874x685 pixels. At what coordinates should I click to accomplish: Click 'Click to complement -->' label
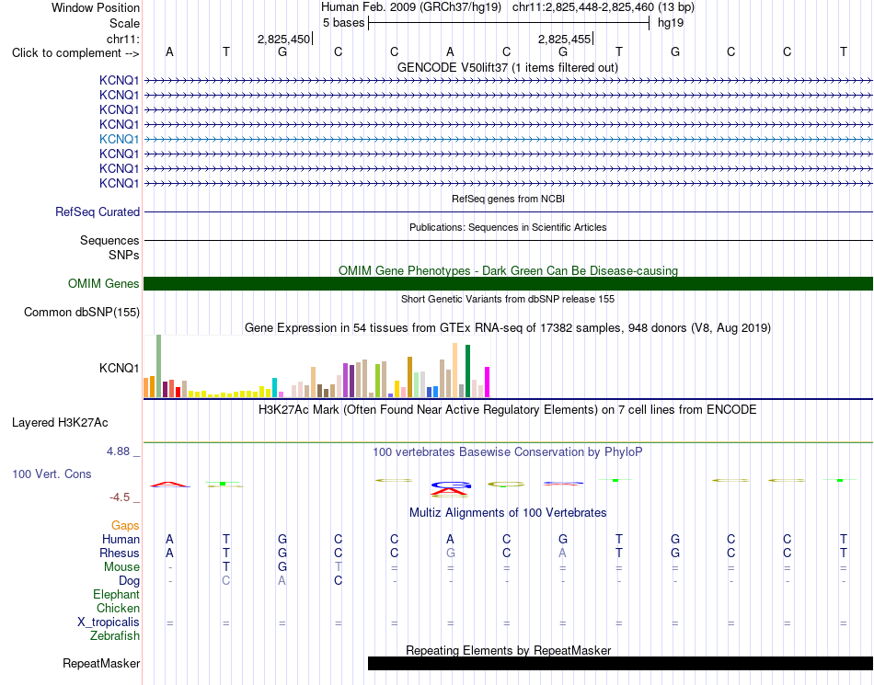(75, 53)
